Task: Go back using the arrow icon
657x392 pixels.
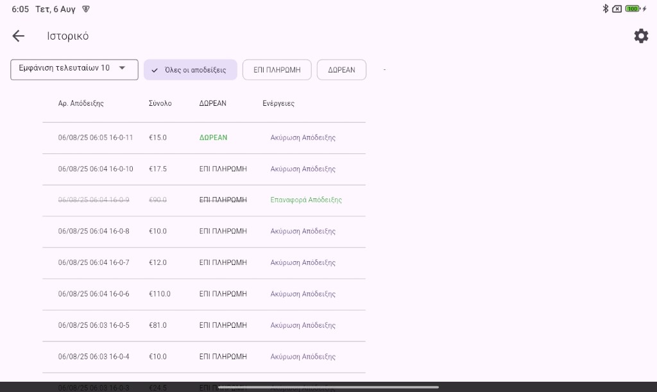Action: click(19, 36)
